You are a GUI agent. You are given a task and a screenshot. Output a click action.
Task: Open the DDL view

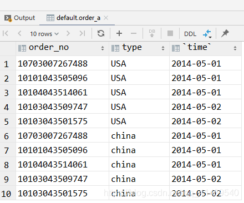(190, 34)
